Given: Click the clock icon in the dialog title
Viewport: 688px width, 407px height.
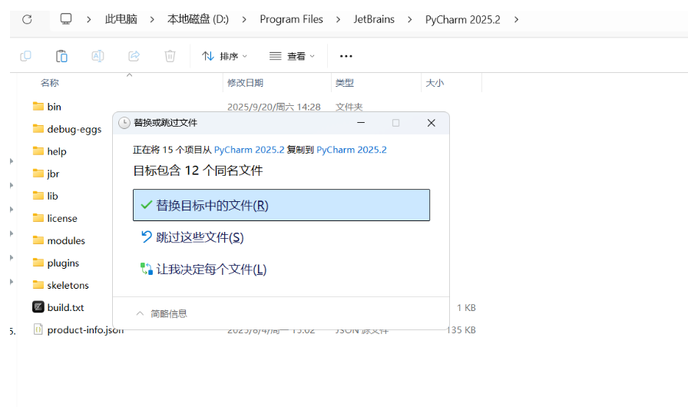Looking at the screenshot, I should (124, 123).
